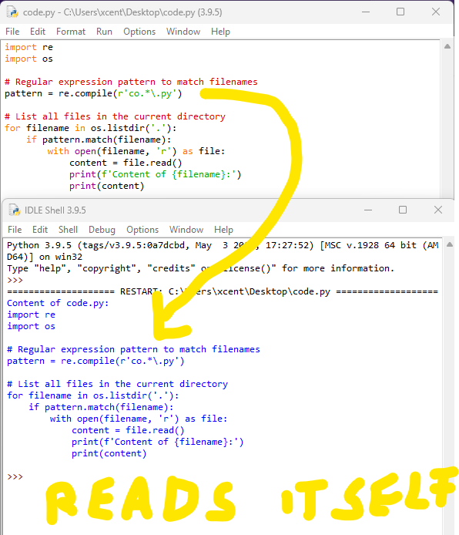Minimize the IDLE Shell window

368,210
